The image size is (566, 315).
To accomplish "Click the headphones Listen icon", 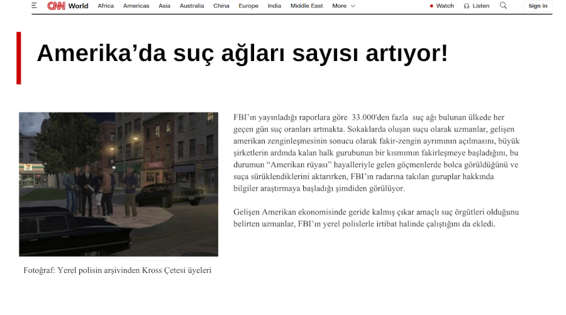I will tap(467, 6).
